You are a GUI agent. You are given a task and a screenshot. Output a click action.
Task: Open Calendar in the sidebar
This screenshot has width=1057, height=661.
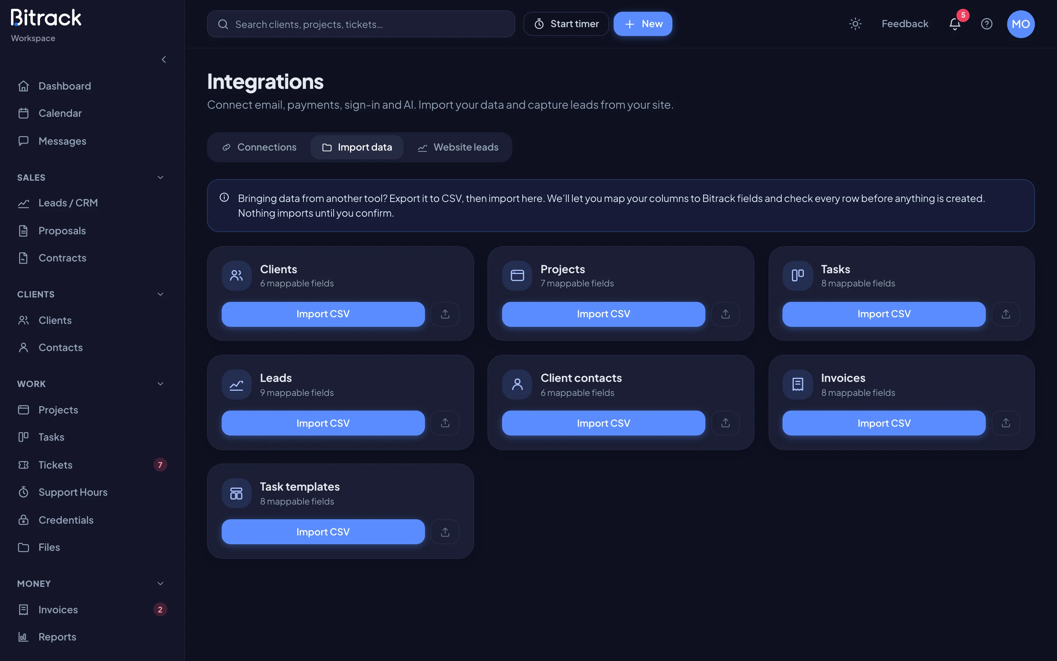pyautogui.click(x=92, y=113)
